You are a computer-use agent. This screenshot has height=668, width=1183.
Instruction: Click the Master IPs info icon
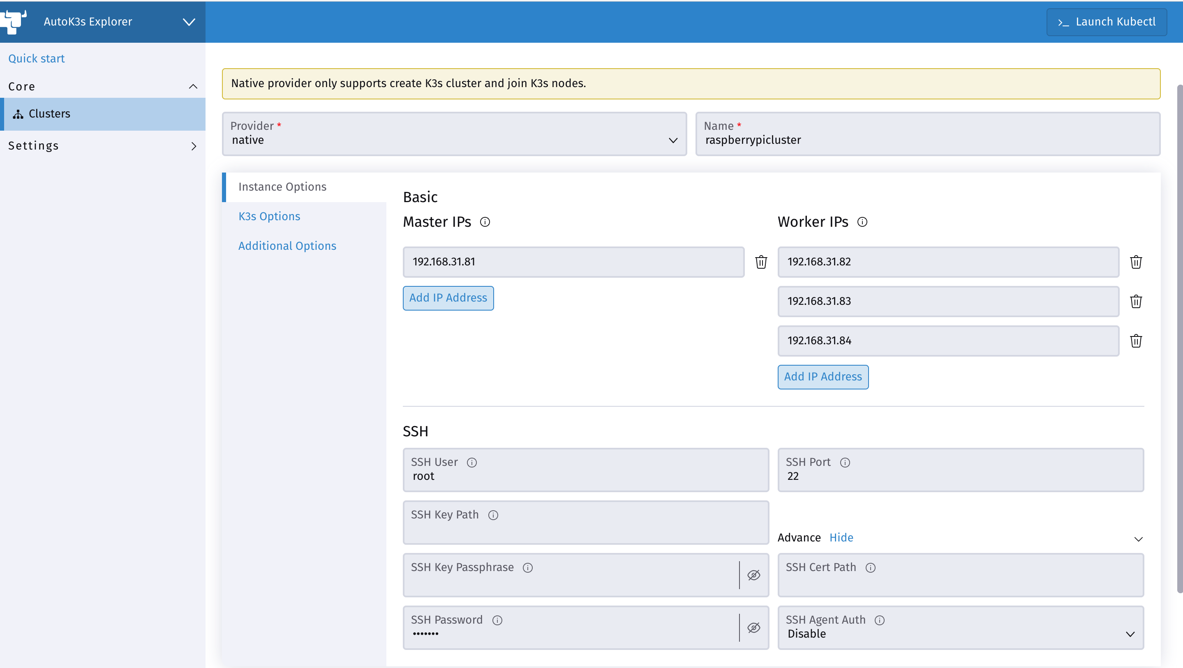[x=485, y=222]
